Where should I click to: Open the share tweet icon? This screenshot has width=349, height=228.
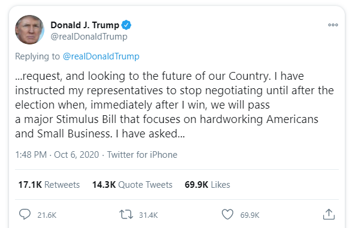point(329,214)
